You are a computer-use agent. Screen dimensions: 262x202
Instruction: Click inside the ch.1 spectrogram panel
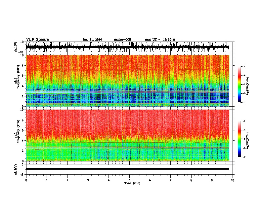click(x=128, y=81)
